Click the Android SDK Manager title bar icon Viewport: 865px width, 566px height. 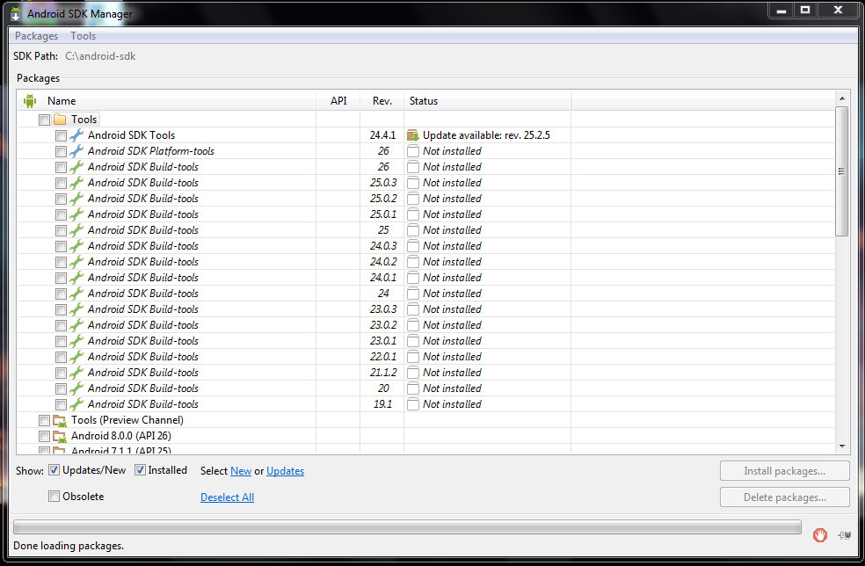click(16, 13)
